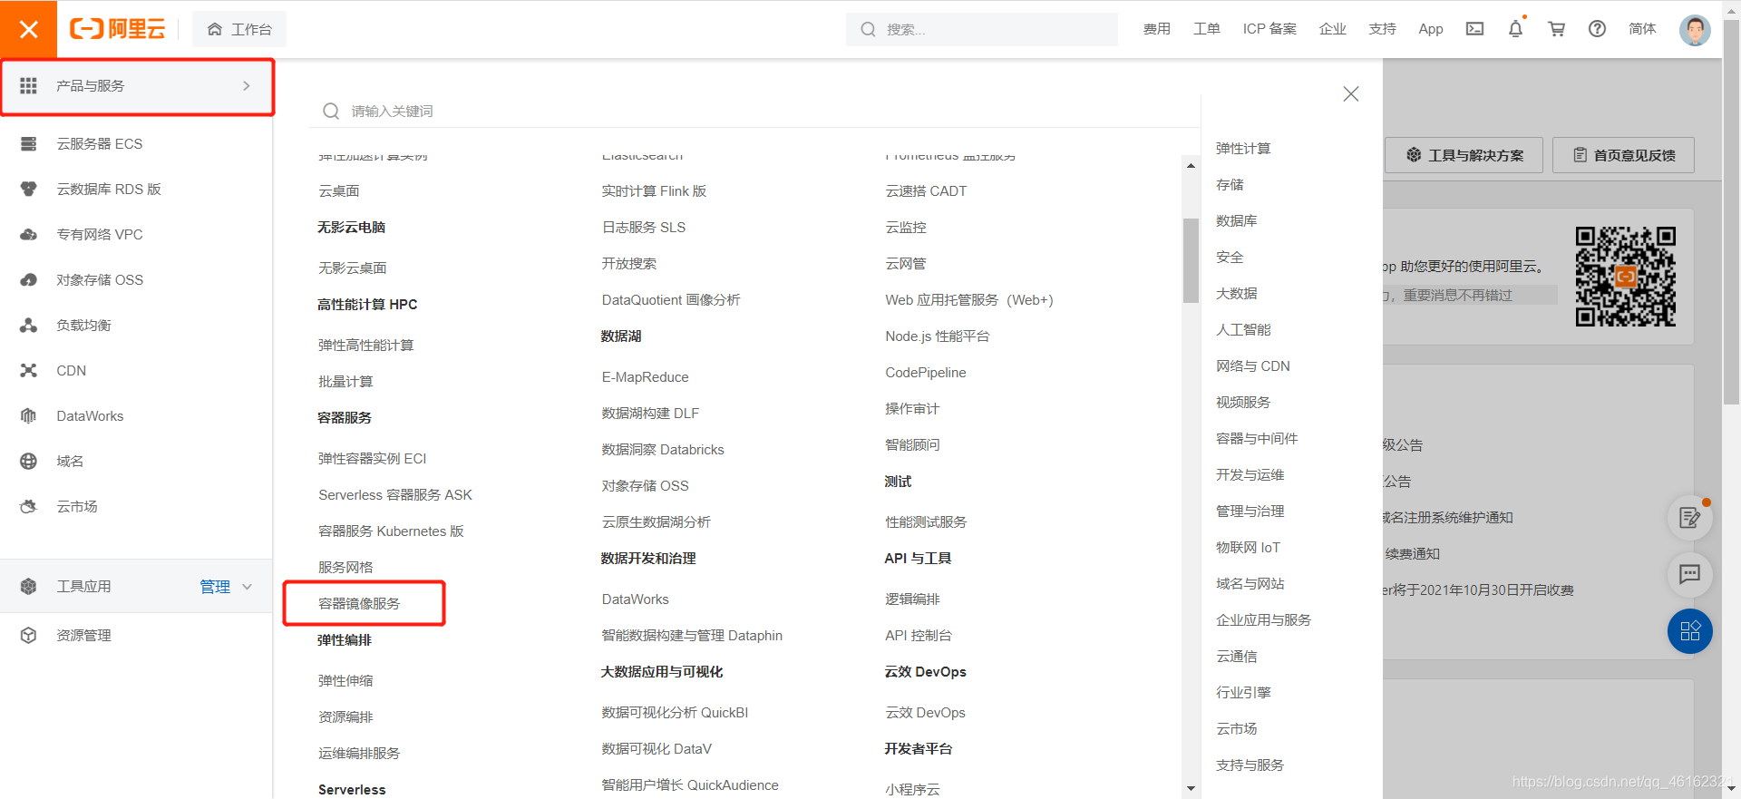Image resolution: width=1741 pixels, height=799 pixels.
Task: Open 云效 DevOps product link
Action: coord(925,713)
